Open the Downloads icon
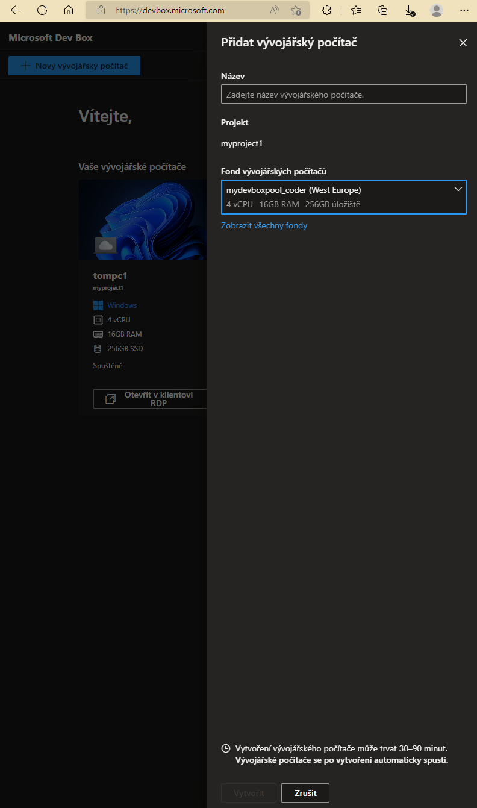Screen dimensions: 477x808 coord(410,10)
